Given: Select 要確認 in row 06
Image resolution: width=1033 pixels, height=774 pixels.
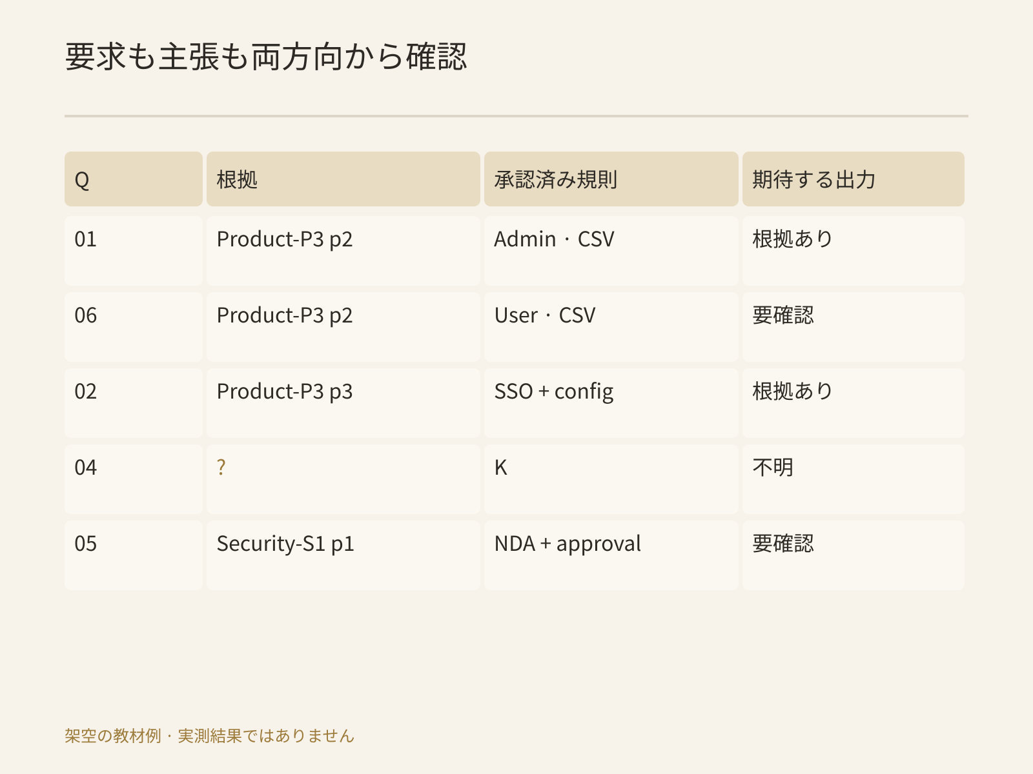Looking at the screenshot, I should (x=854, y=327).
